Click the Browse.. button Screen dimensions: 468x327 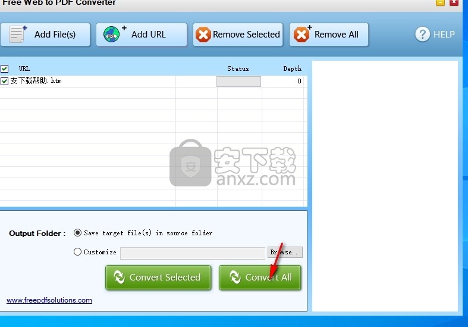285,253
